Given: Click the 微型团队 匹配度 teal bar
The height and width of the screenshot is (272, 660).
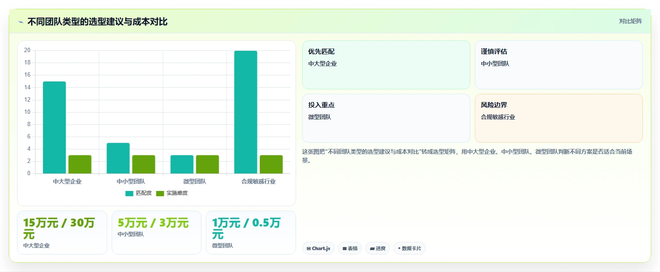Looking at the screenshot, I should tap(182, 164).
